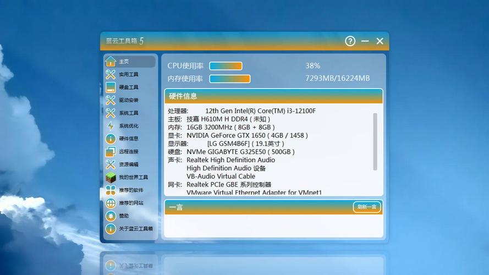Select the 系统优化 label
Screen dimensions: 489x275
click(129, 125)
